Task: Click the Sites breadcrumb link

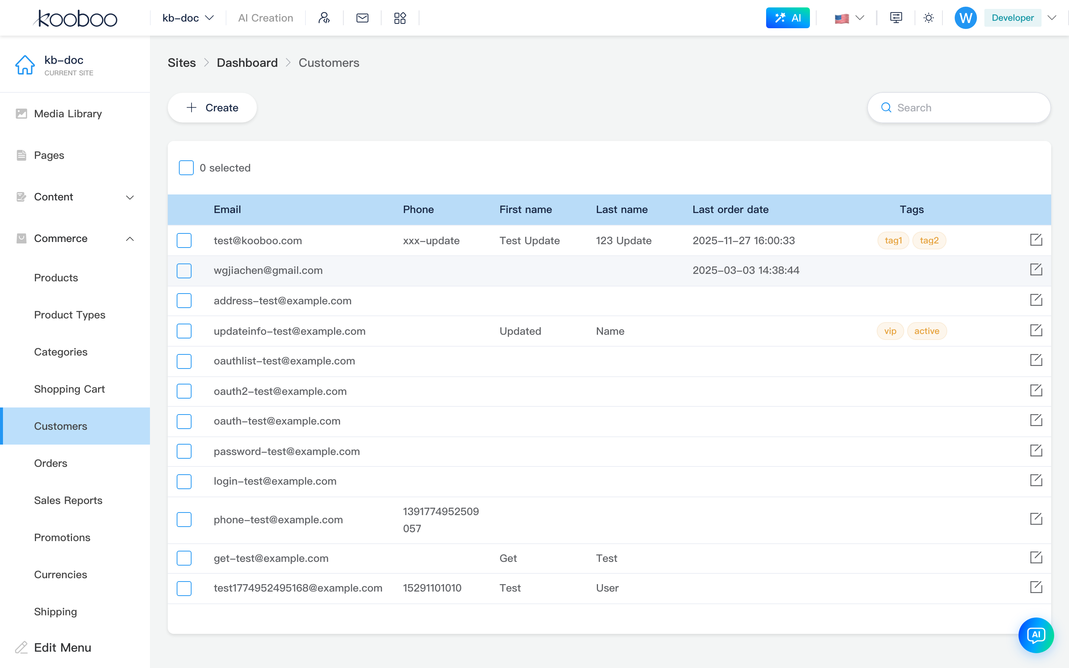Action: pyautogui.click(x=182, y=63)
